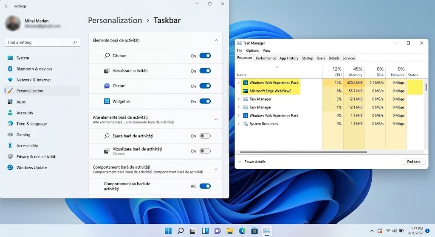The width and height of the screenshot is (435, 237).
Task: Click Task Manager icon on taskbar
Action: pos(267,231)
